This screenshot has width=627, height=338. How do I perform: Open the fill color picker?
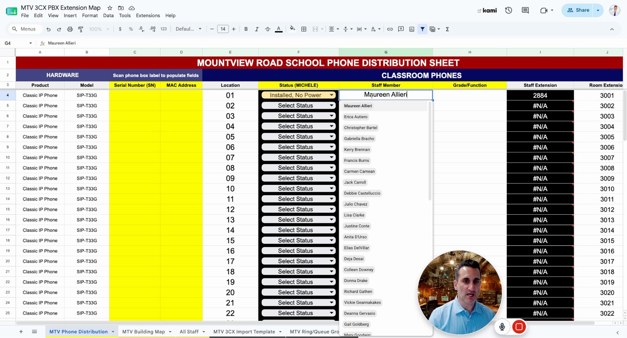[x=292, y=29]
